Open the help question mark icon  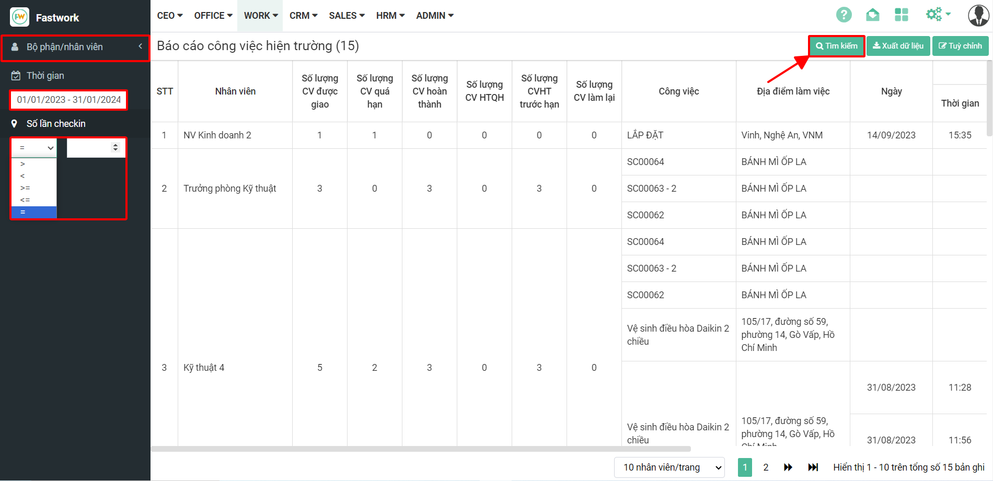(844, 15)
